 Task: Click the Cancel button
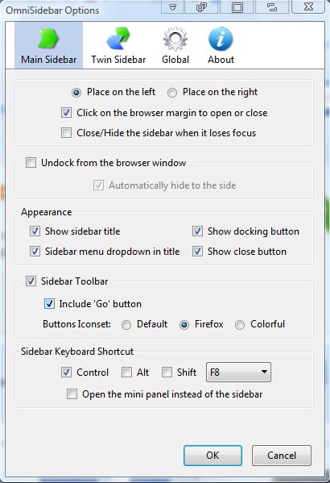[x=282, y=456]
